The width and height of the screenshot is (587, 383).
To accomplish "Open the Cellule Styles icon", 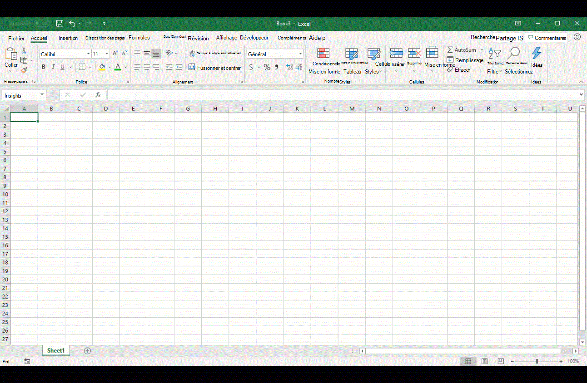I will [373, 54].
